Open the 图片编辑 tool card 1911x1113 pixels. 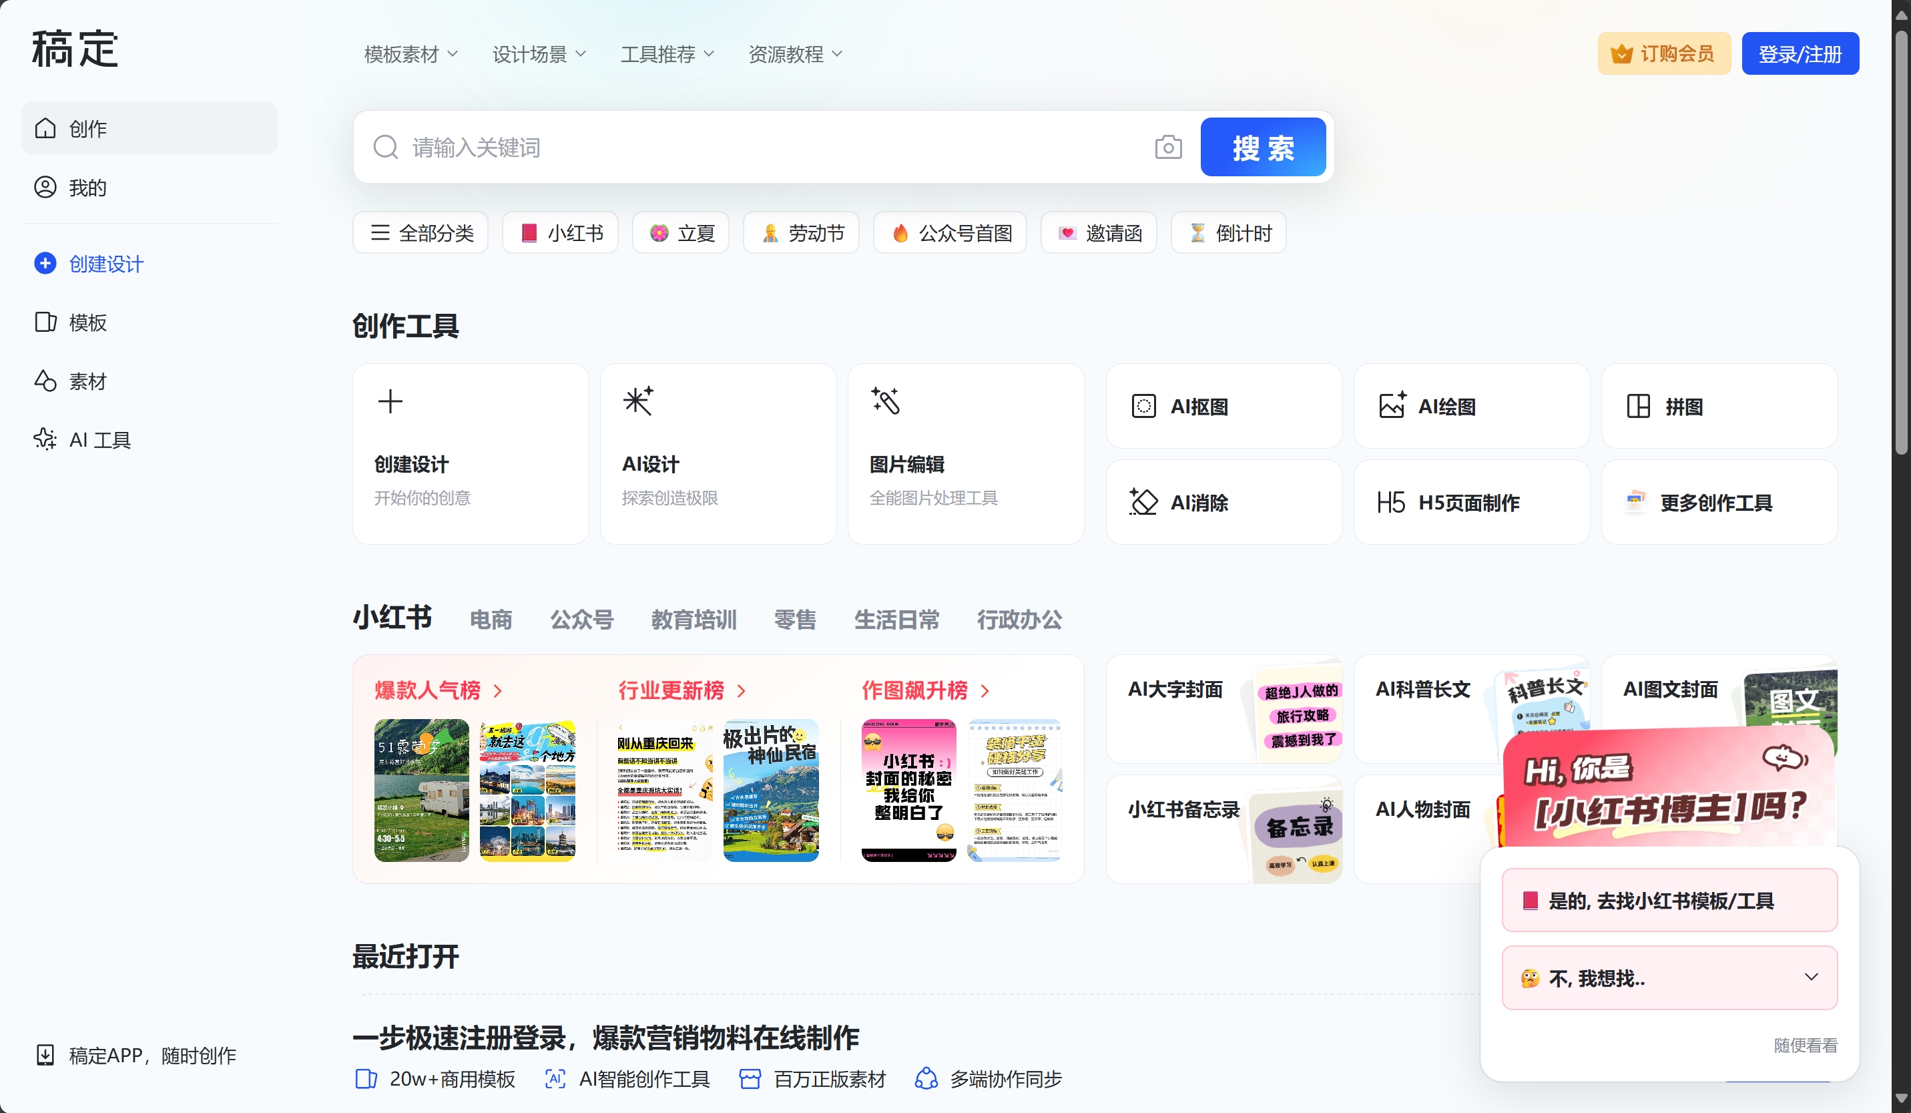point(965,454)
